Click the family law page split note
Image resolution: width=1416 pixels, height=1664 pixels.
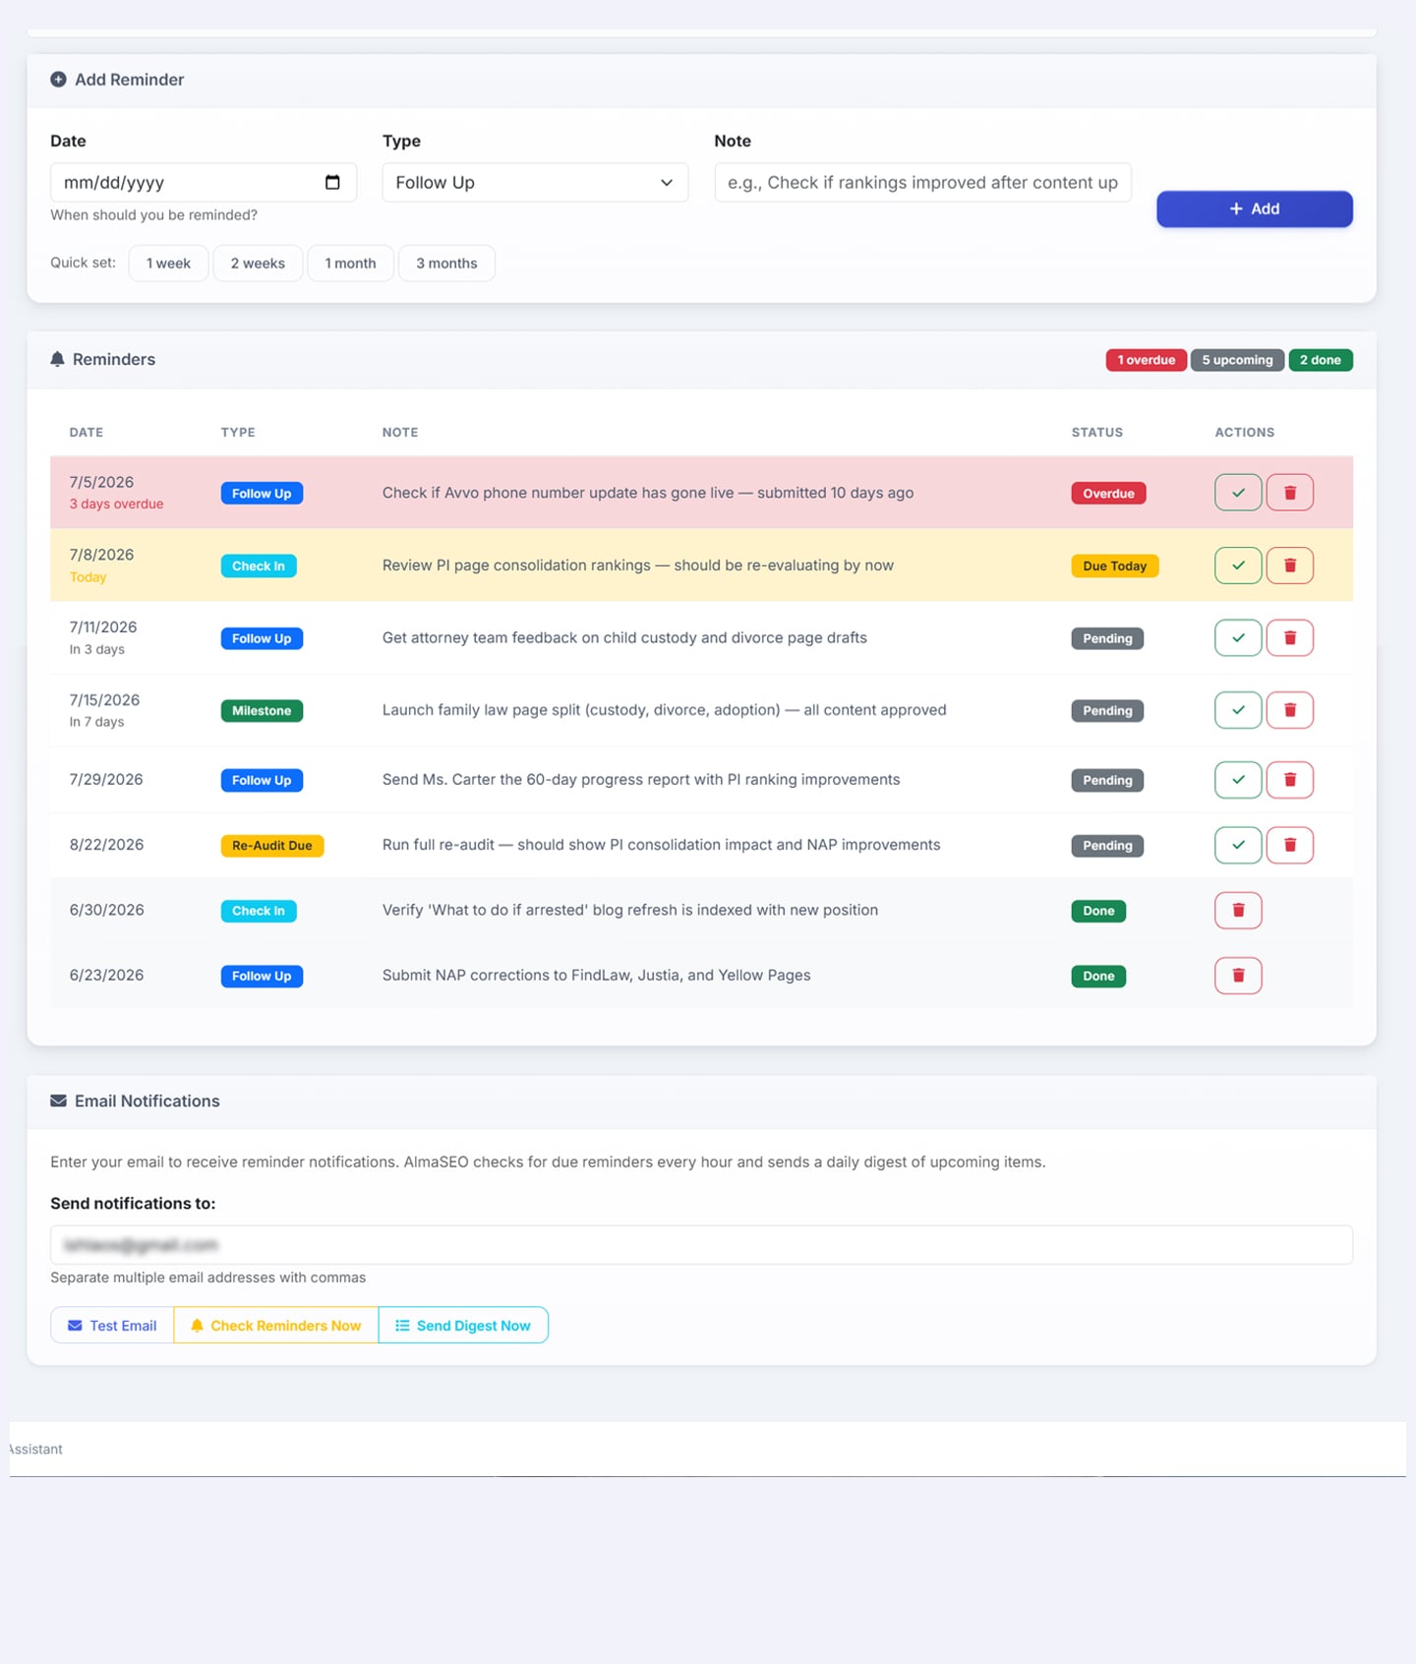pyautogui.click(x=665, y=710)
